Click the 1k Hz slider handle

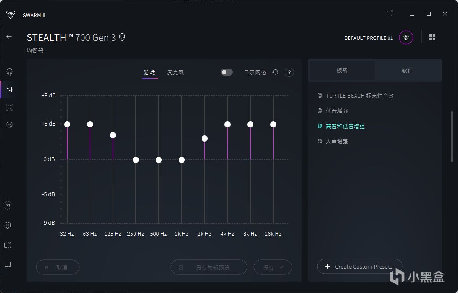coord(182,160)
